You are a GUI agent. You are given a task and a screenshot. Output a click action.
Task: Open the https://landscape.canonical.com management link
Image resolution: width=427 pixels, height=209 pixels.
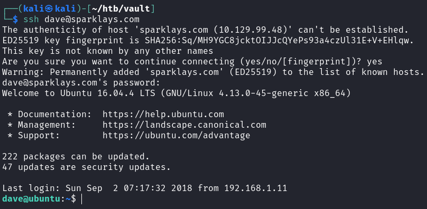tap(184, 125)
